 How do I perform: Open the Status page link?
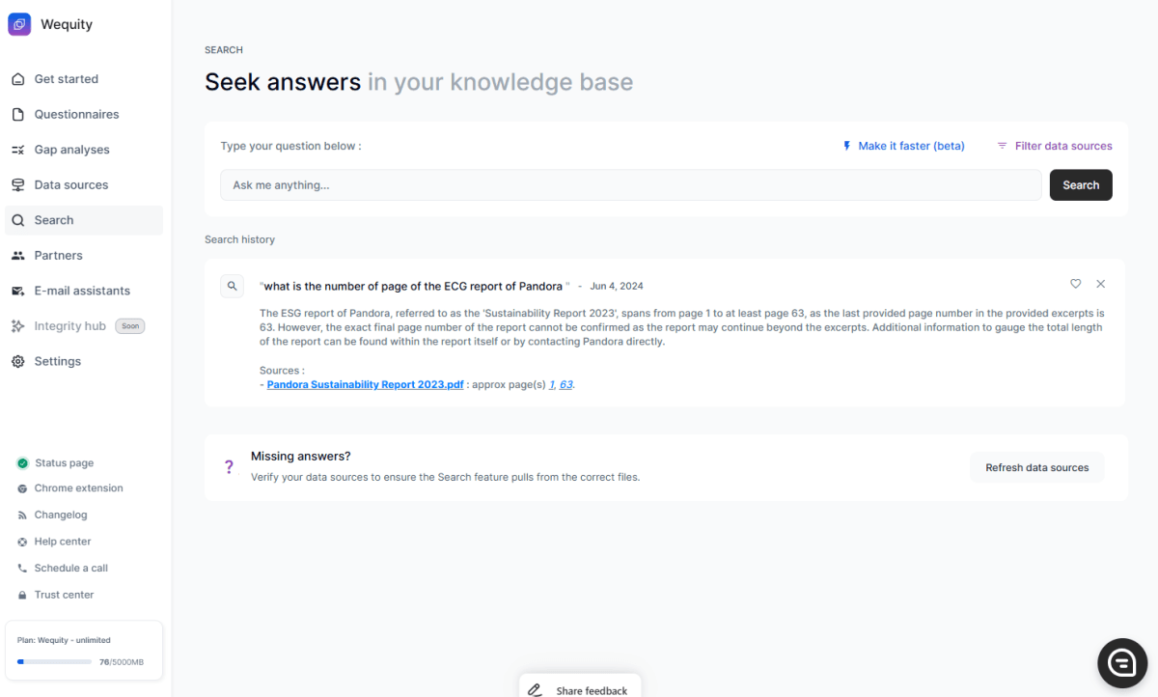(x=64, y=463)
